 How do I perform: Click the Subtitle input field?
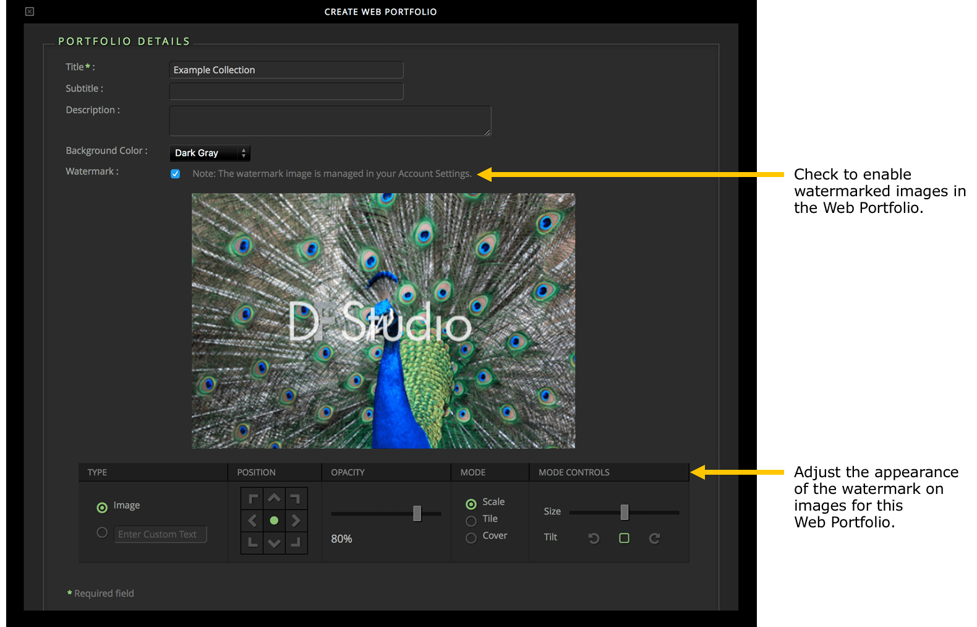(x=286, y=92)
